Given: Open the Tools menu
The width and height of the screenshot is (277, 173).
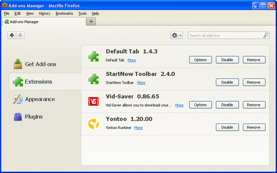Looking at the screenshot, I should click(82, 13).
